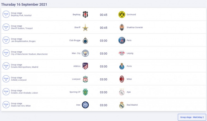Open the Inter team name link
The width and height of the screenshot is (207, 121).
point(78,105)
